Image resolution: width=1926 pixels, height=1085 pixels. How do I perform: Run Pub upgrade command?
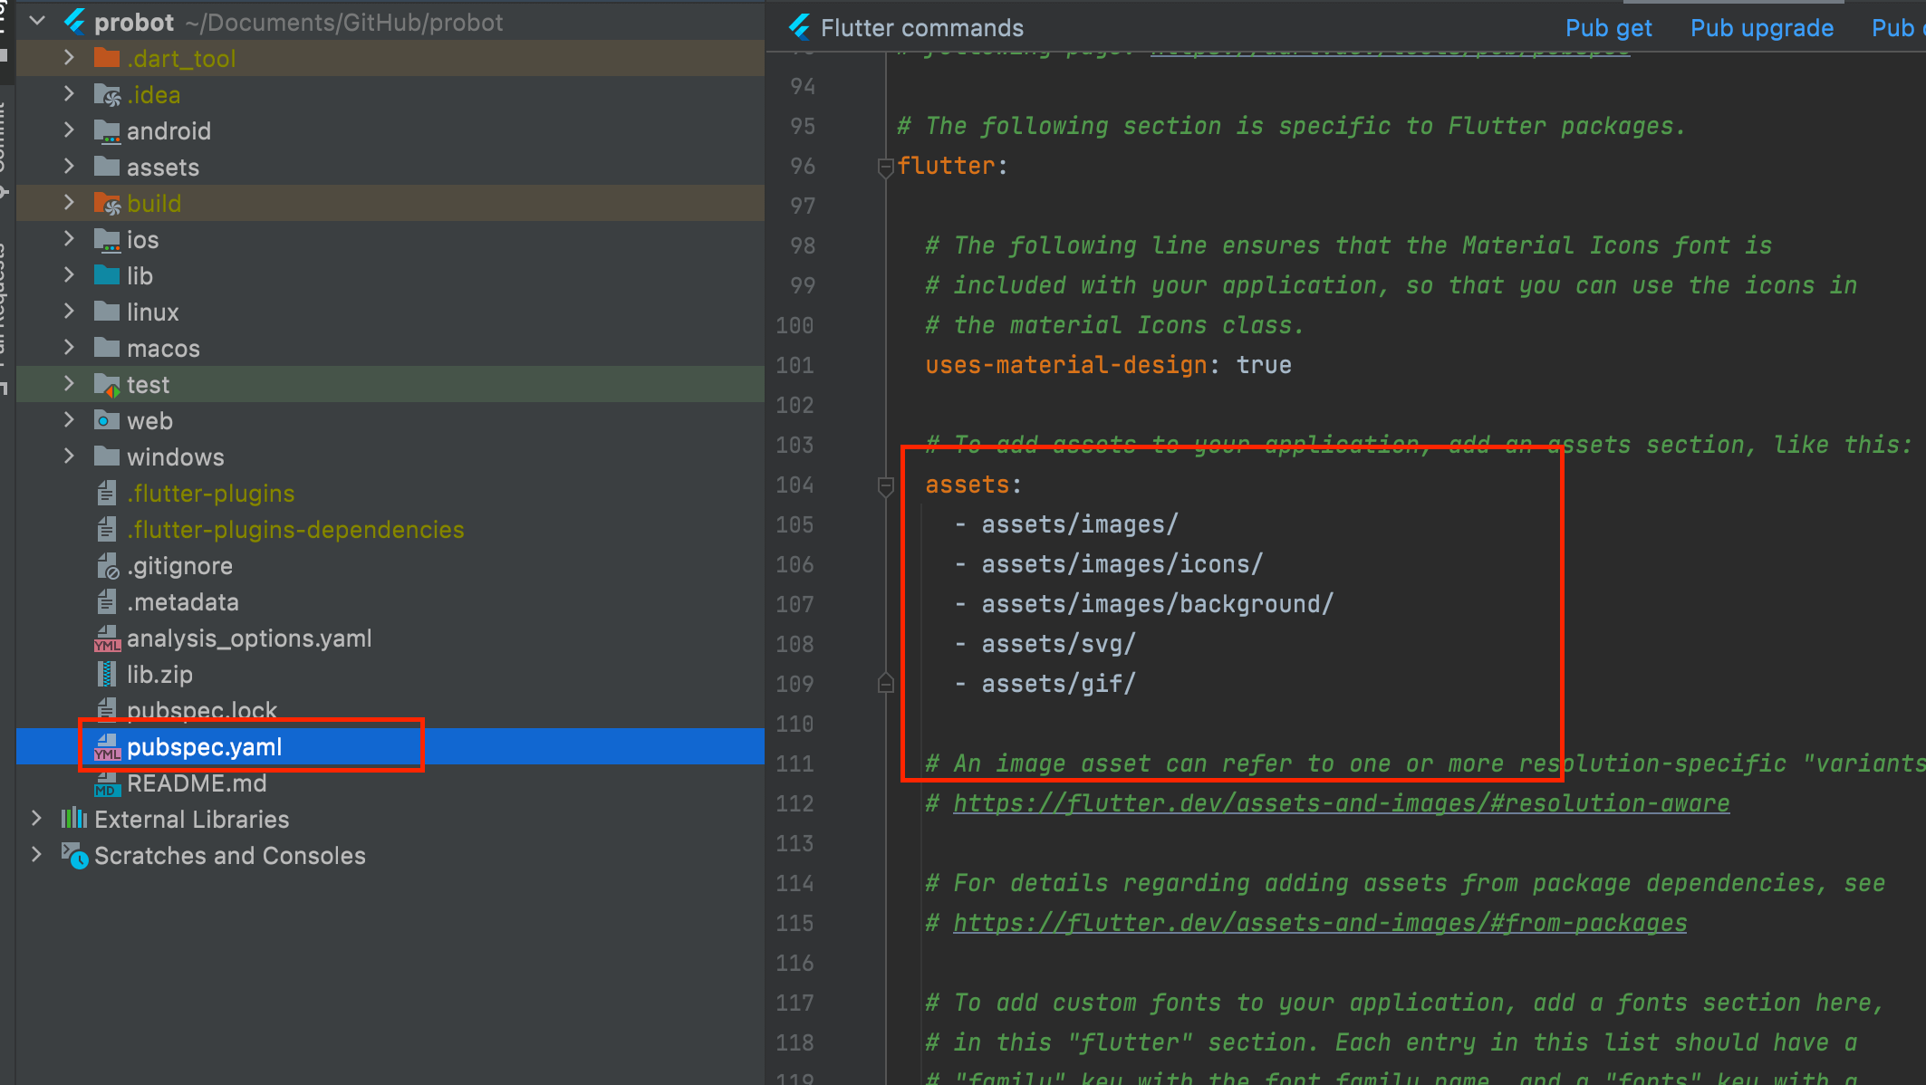(1761, 28)
